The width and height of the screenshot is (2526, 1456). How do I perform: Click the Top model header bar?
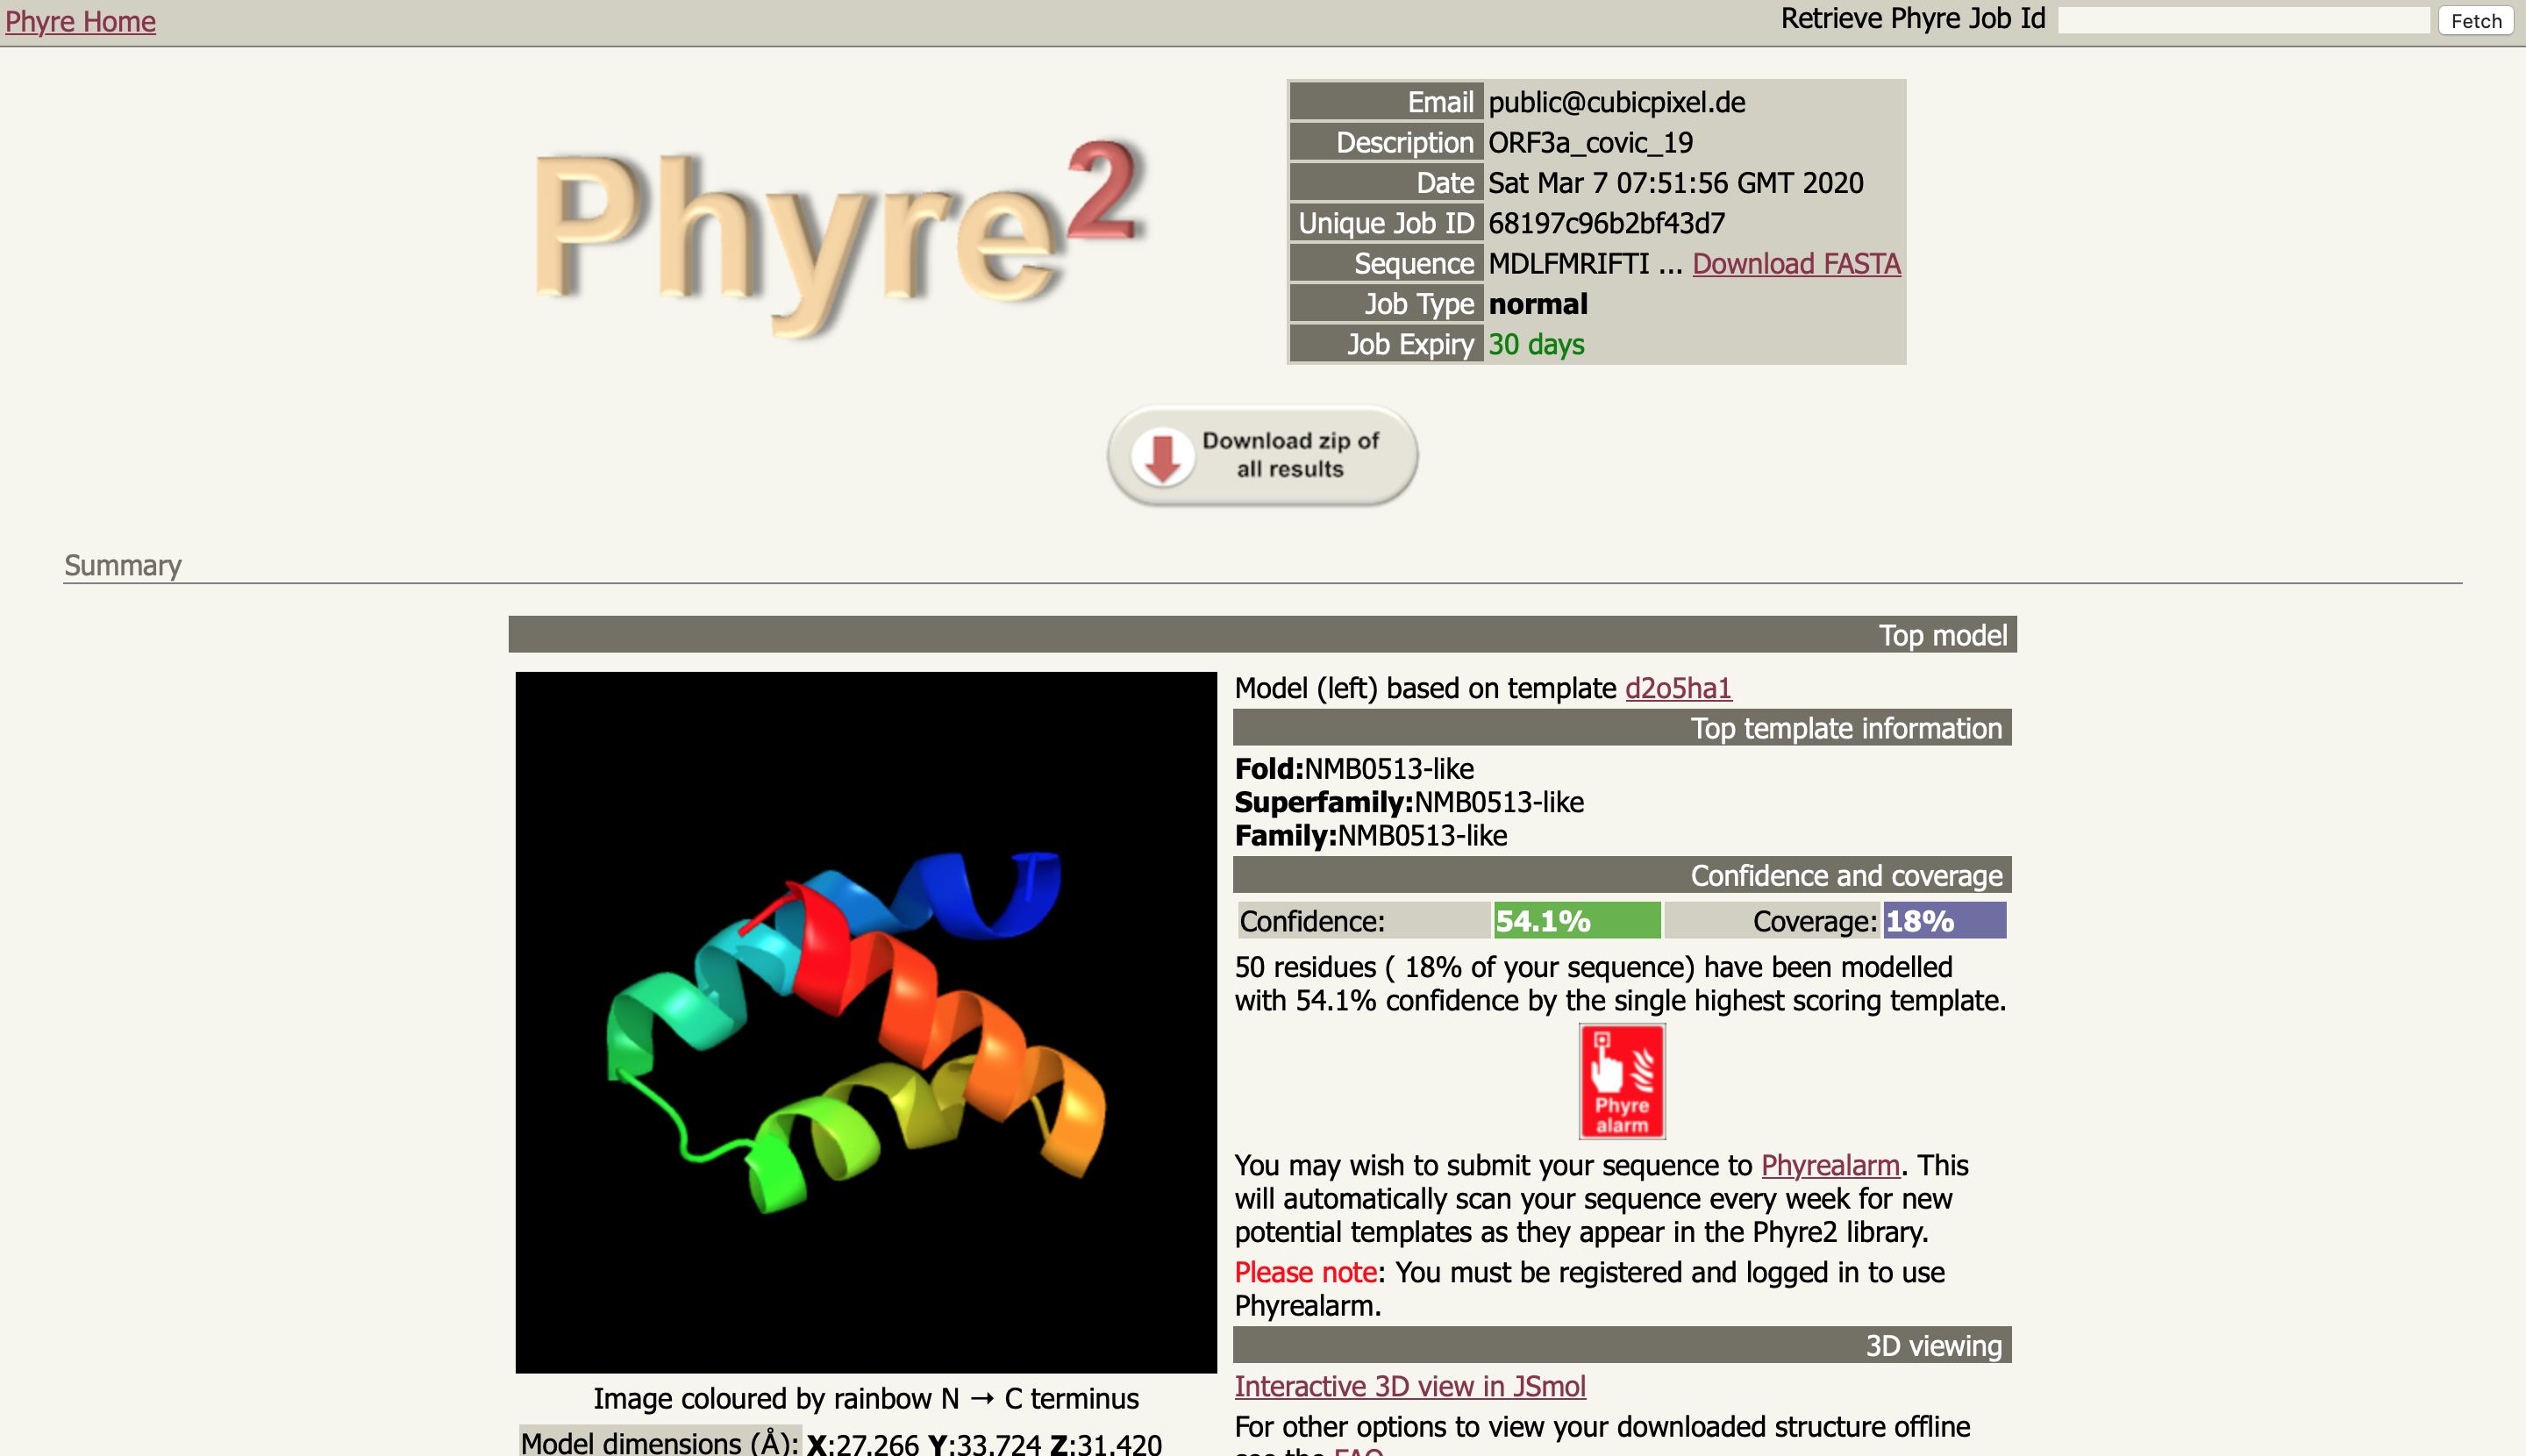coord(1262,635)
